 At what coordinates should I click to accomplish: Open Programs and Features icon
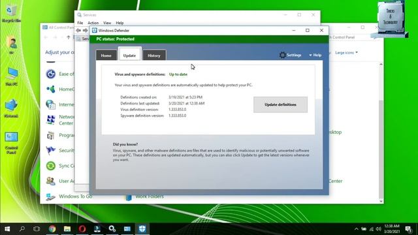point(51,135)
